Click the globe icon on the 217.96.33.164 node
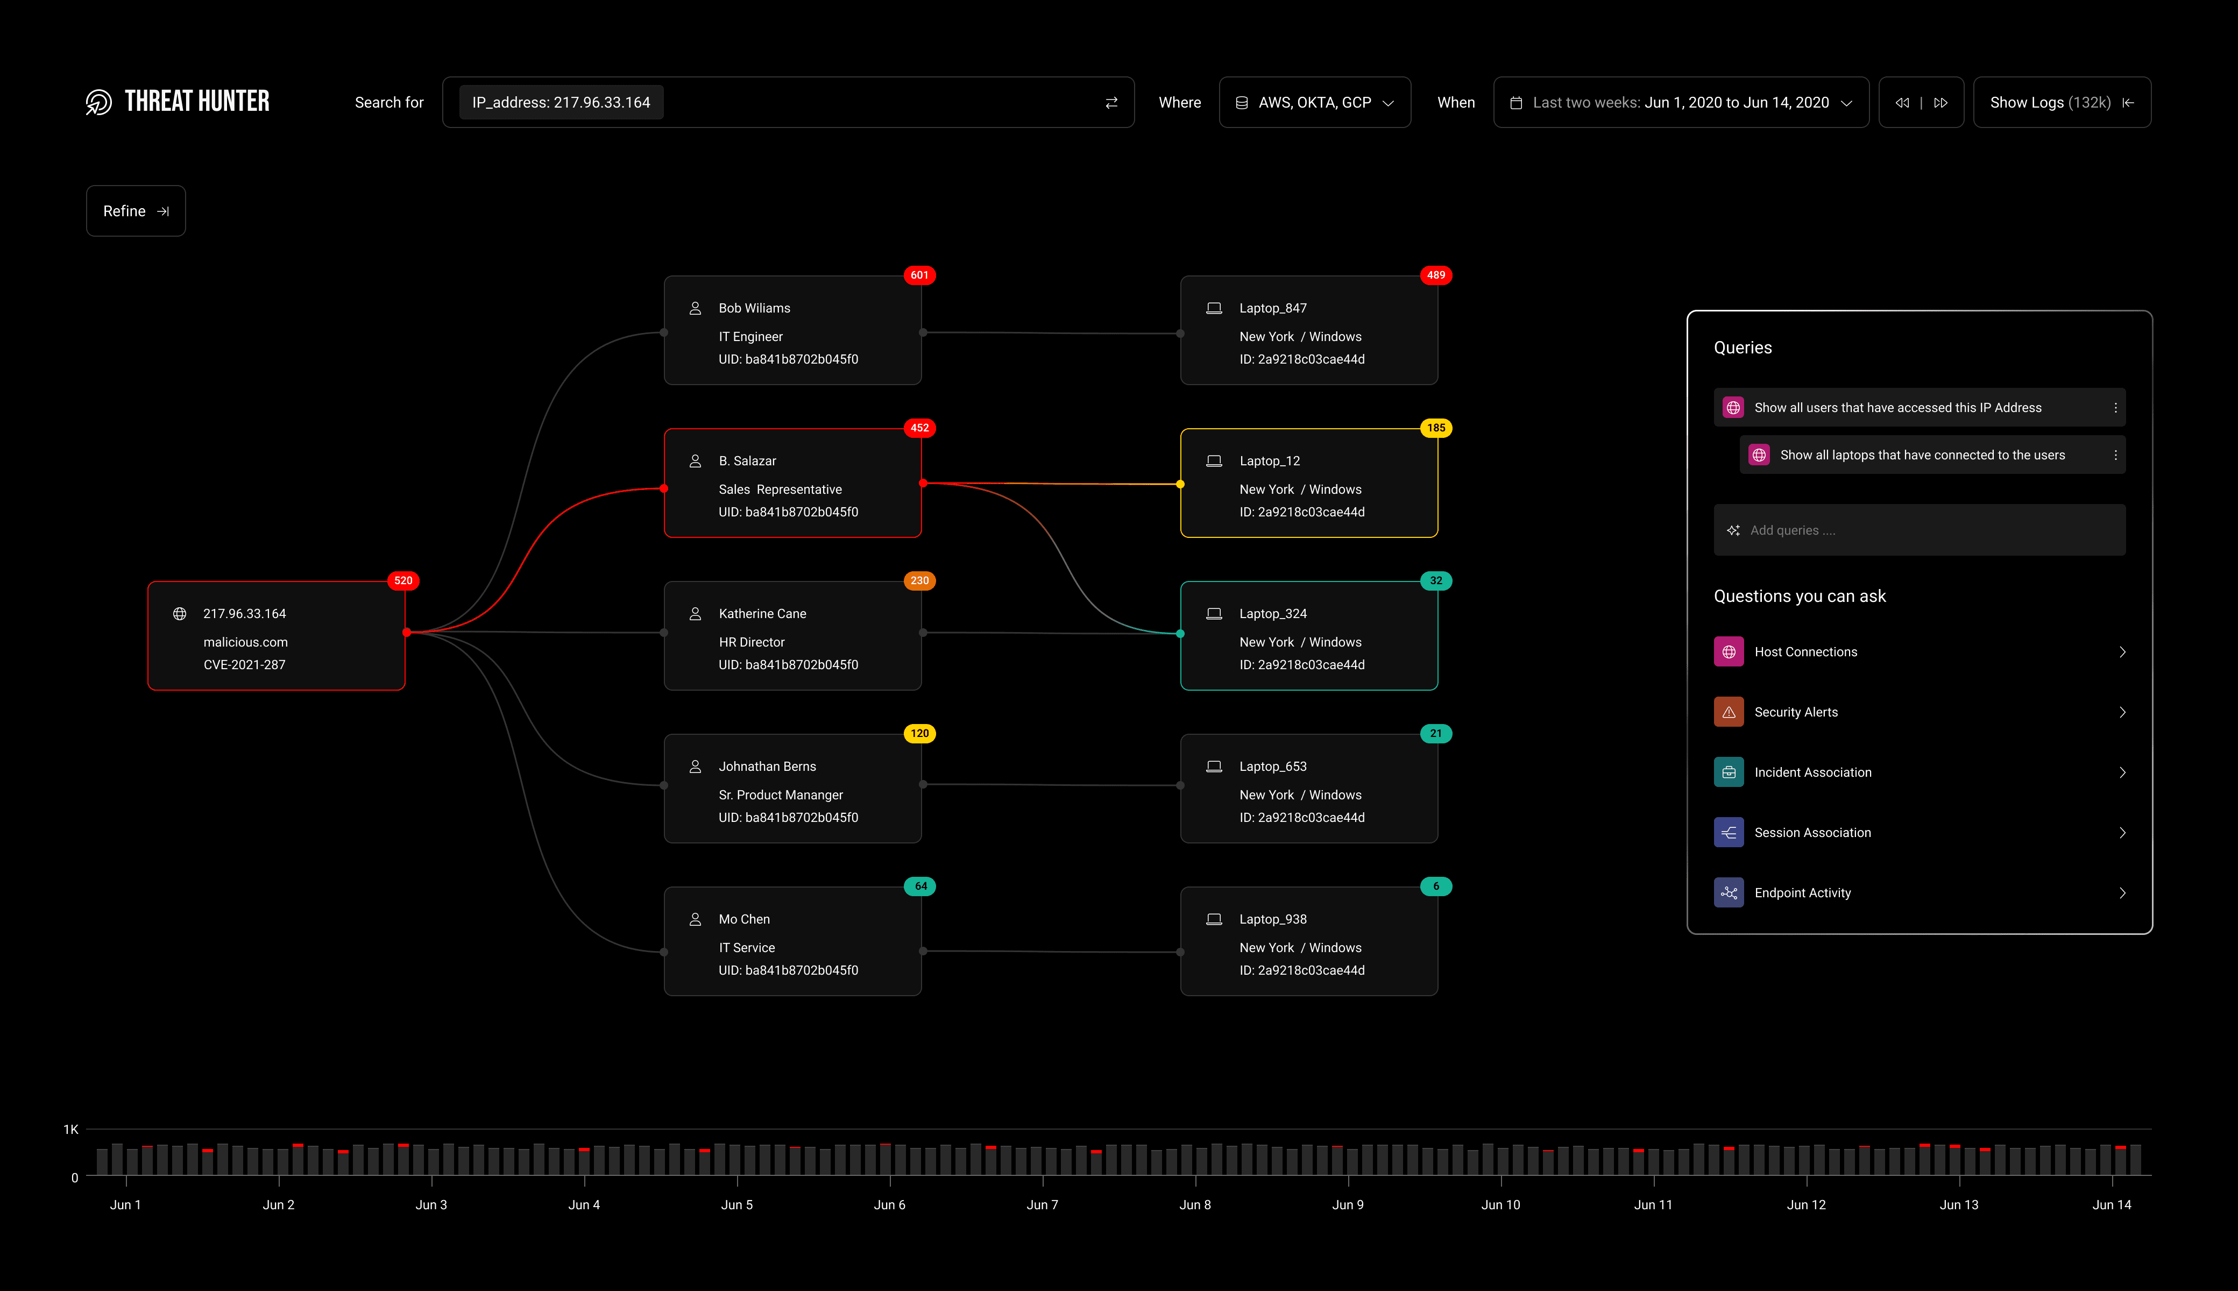 coord(179,614)
